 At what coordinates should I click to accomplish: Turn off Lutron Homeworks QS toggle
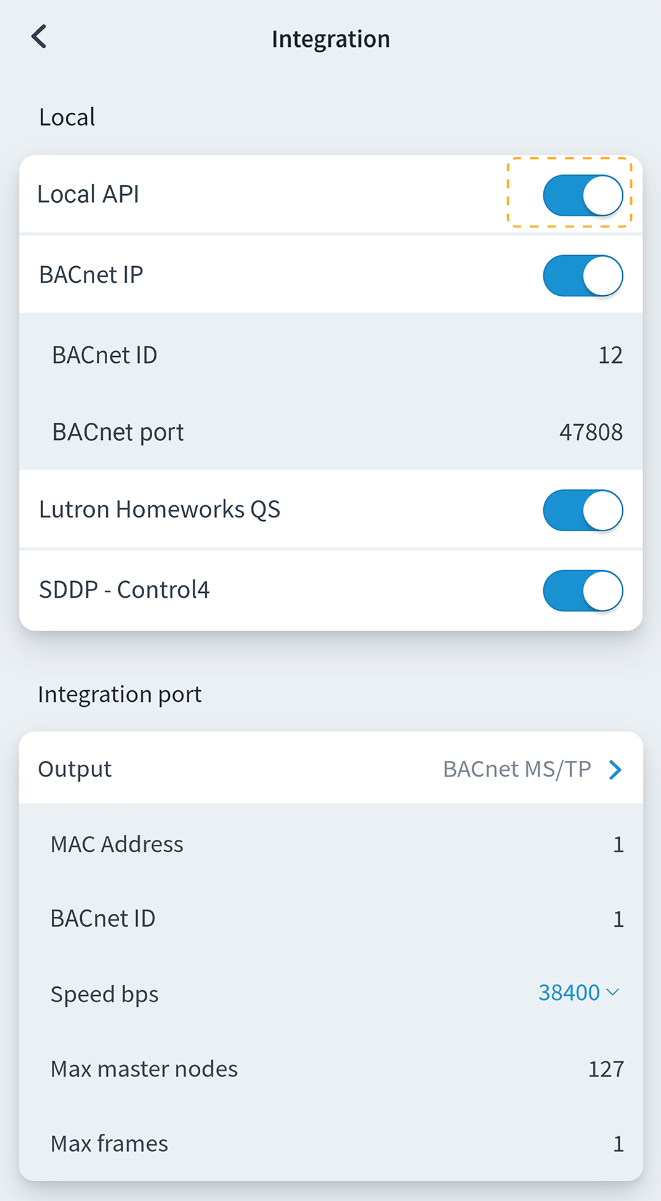(x=582, y=510)
